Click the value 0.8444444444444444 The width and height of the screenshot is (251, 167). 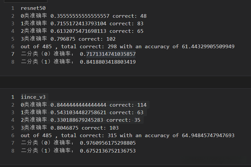coord(78,105)
